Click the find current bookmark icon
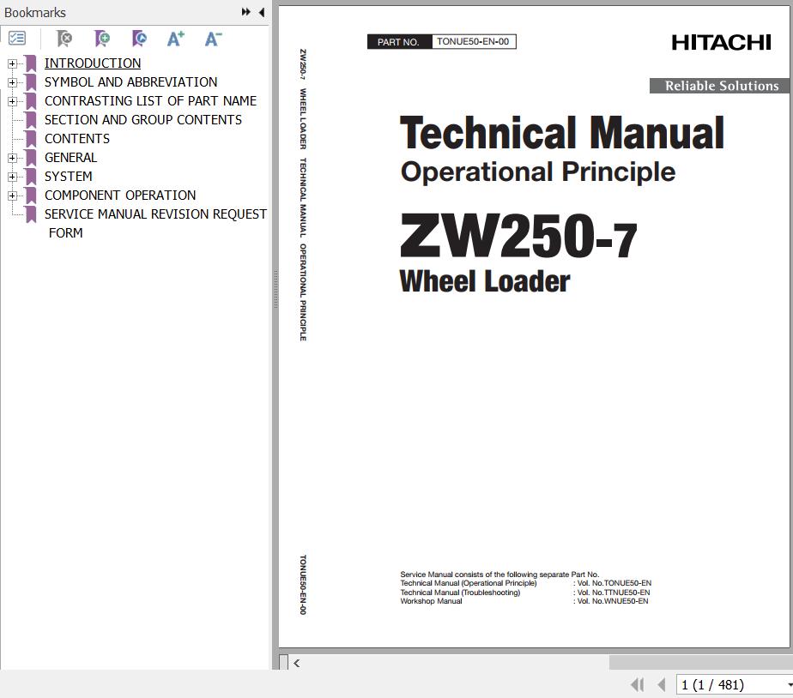 139,39
